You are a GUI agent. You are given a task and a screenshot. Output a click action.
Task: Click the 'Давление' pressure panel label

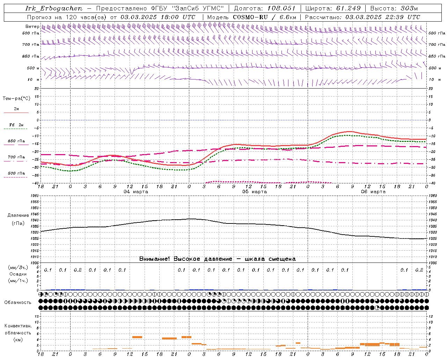click(x=18, y=215)
